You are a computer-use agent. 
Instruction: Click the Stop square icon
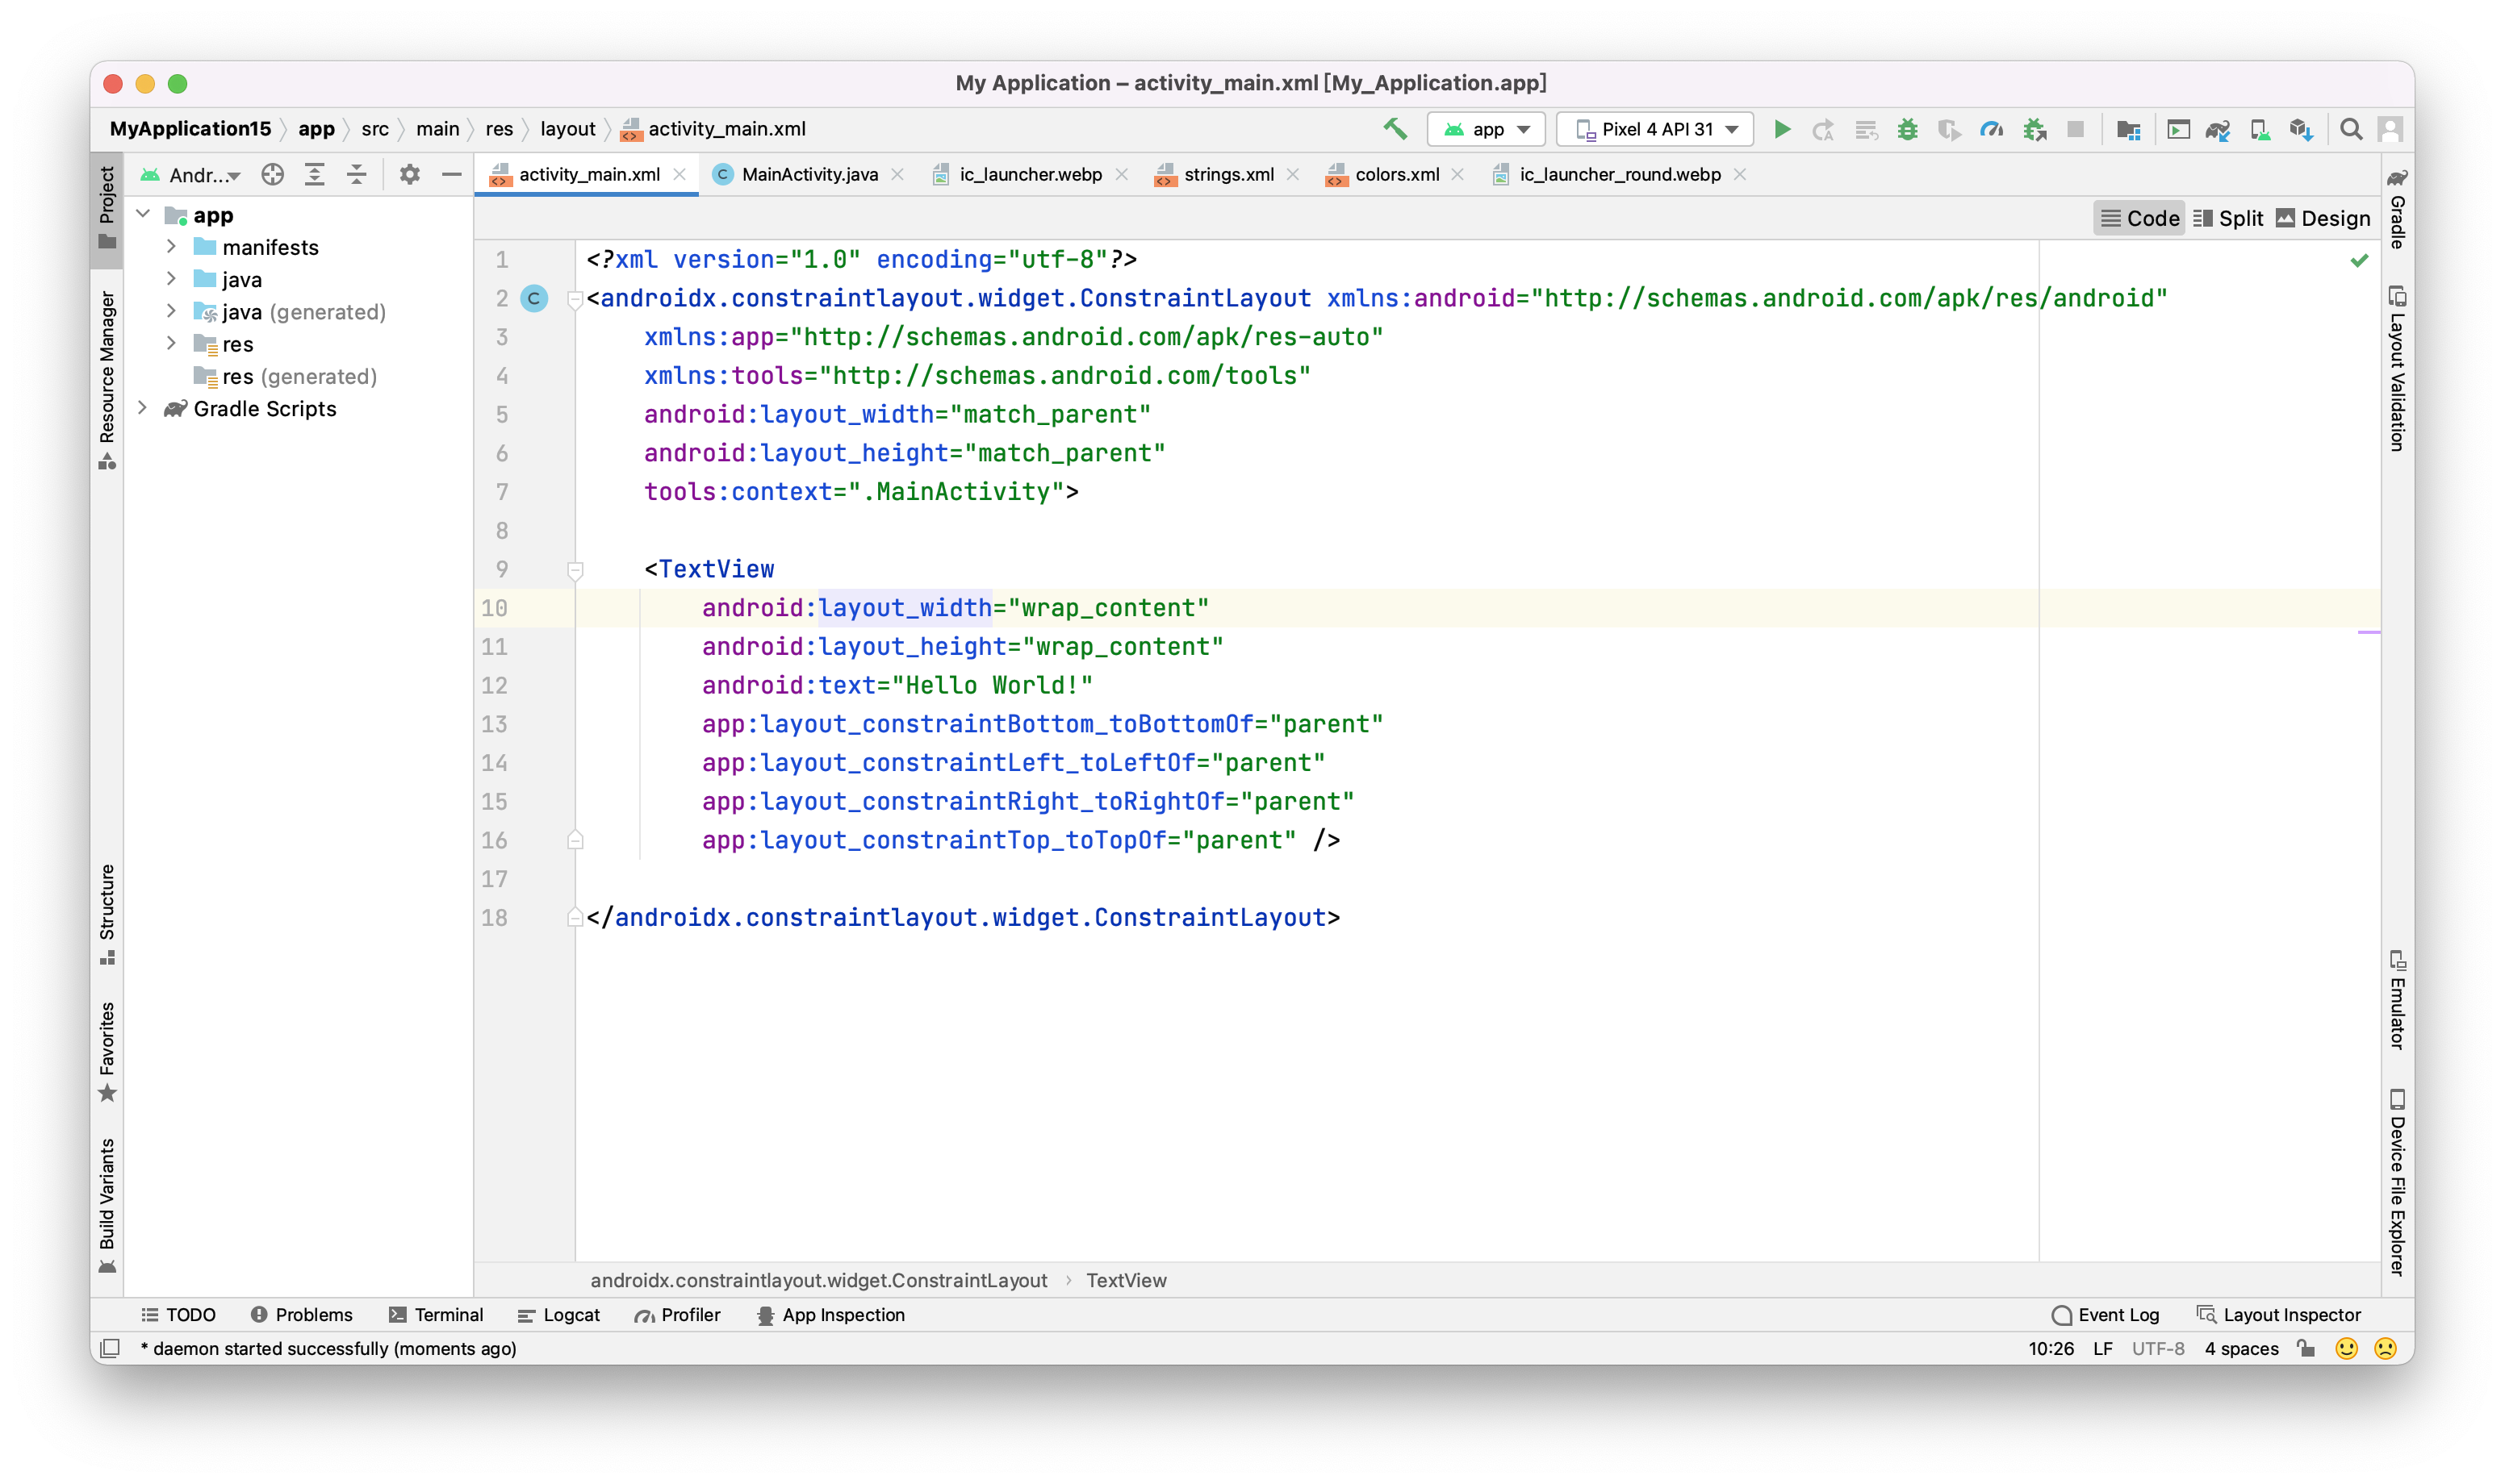2076,129
